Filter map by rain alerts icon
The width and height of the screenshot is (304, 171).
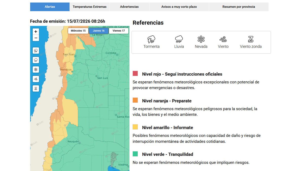36,60
